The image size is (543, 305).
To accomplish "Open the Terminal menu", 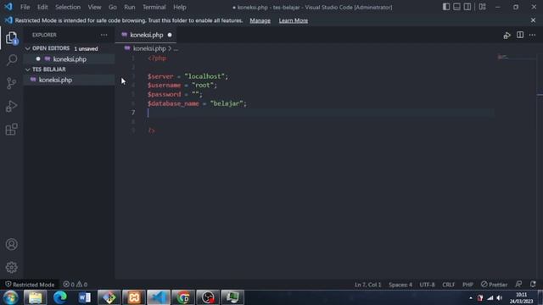I will 154,7.
